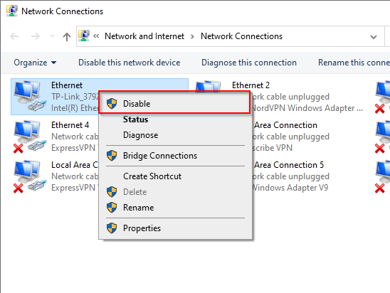Expand the address bar history chevron

pyautogui.click(x=374, y=37)
